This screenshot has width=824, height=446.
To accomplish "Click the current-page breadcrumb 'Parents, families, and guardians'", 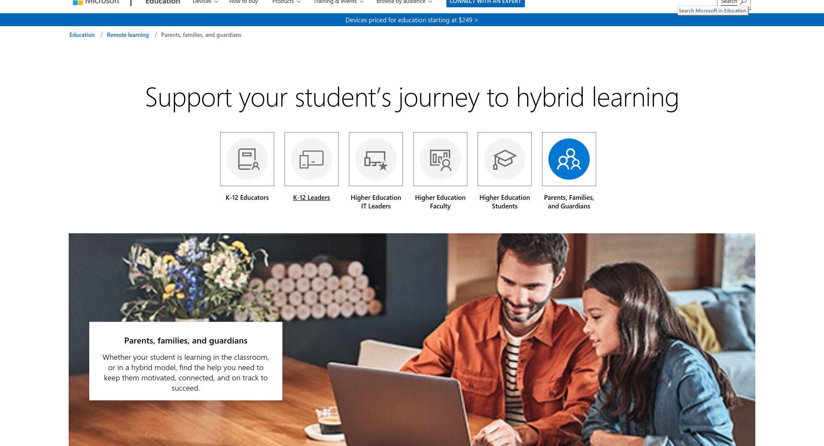I will (x=201, y=35).
